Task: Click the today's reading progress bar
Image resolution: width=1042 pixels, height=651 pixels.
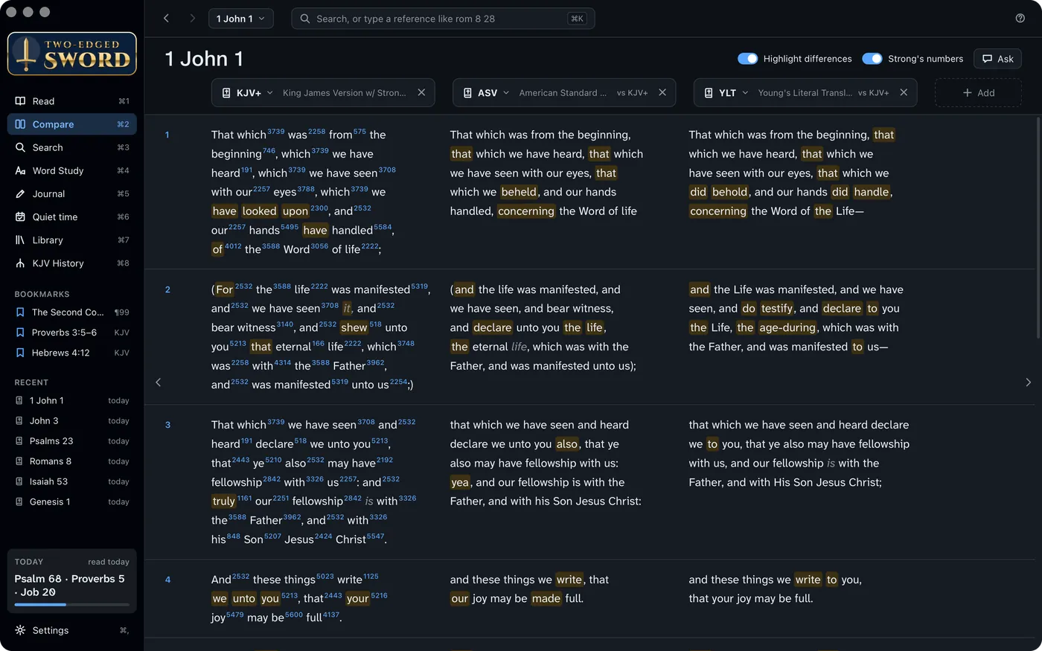Action: coord(72,605)
